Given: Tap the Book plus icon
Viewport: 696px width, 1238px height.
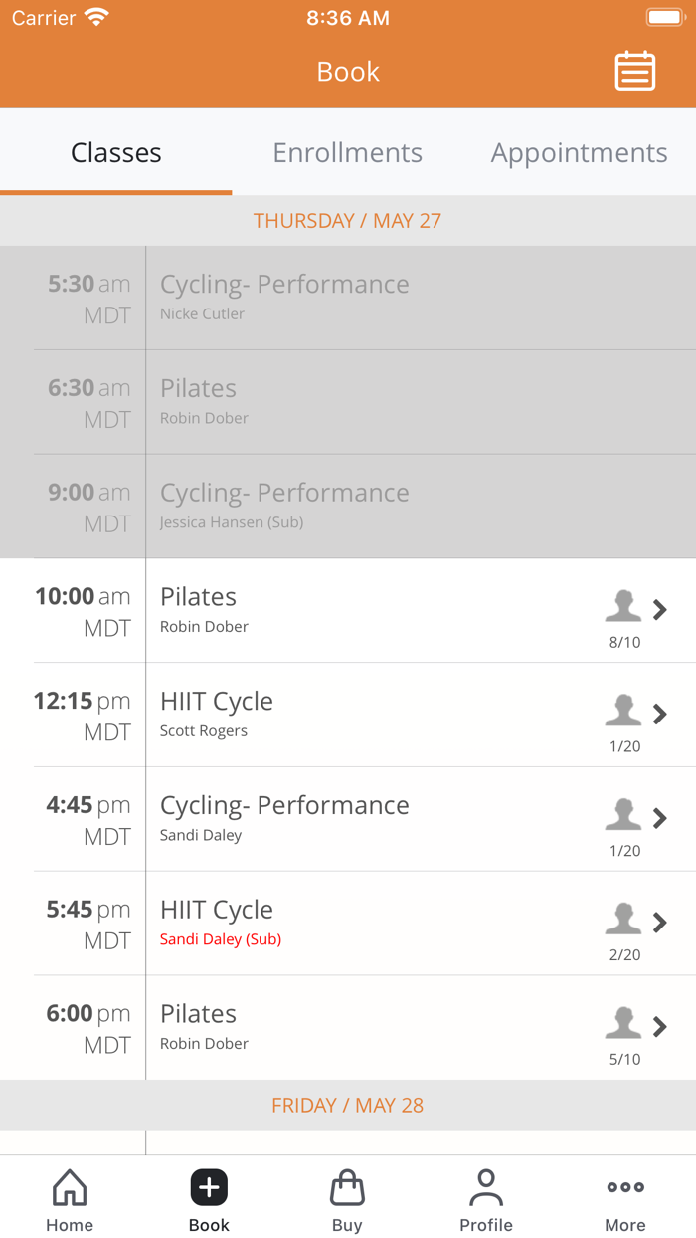Looking at the screenshot, I should (x=209, y=1187).
